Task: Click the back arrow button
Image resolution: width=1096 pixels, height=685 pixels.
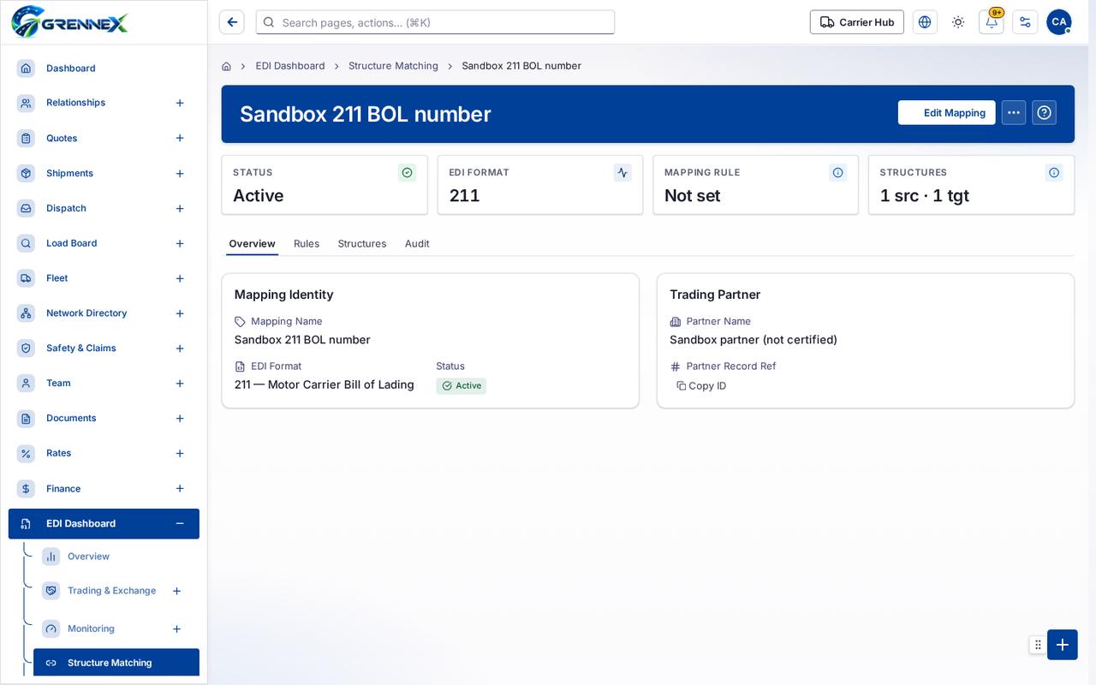Action: pos(232,22)
